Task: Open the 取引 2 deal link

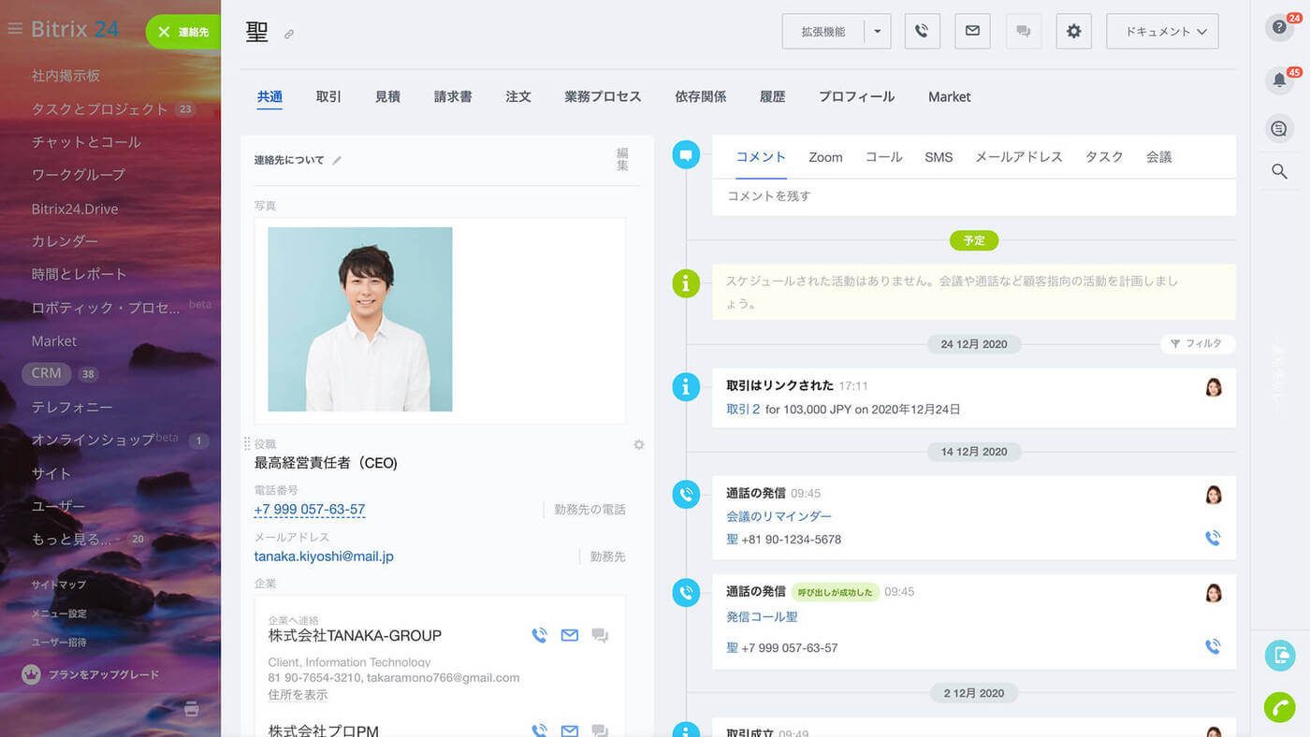Action: (x=743, y=410)
